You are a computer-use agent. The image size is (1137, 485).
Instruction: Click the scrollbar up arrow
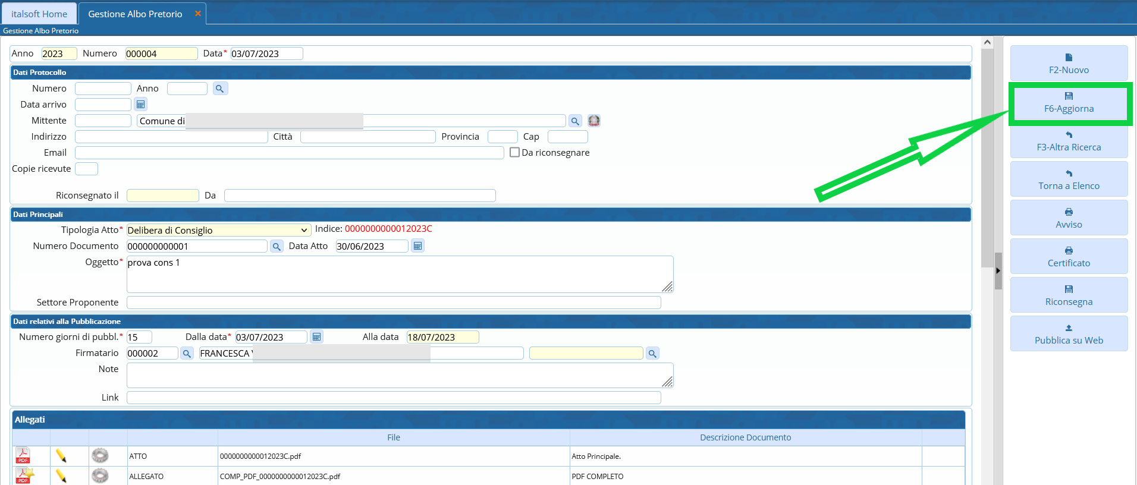point(987,42)
